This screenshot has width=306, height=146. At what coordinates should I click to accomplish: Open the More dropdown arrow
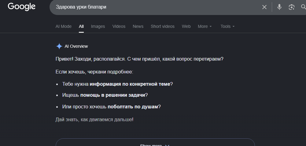click(x=211, y=26)
